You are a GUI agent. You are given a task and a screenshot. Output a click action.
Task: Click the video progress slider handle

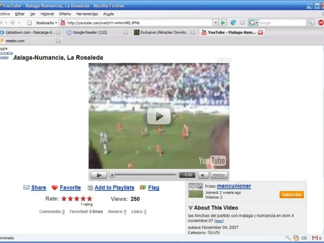click(x=112, y=175)
